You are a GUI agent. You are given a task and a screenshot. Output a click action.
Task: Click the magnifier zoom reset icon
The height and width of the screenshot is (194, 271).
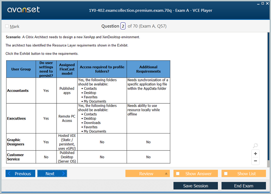[255, 146]
